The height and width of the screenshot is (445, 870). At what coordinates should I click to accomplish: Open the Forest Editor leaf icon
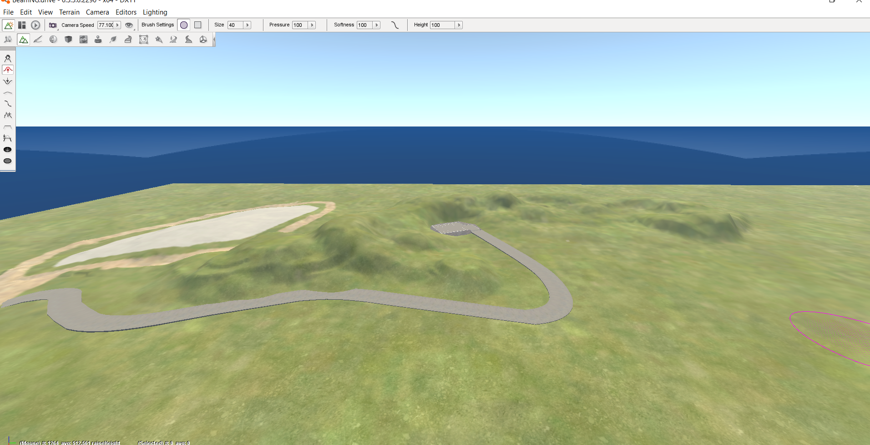point(113,40)
